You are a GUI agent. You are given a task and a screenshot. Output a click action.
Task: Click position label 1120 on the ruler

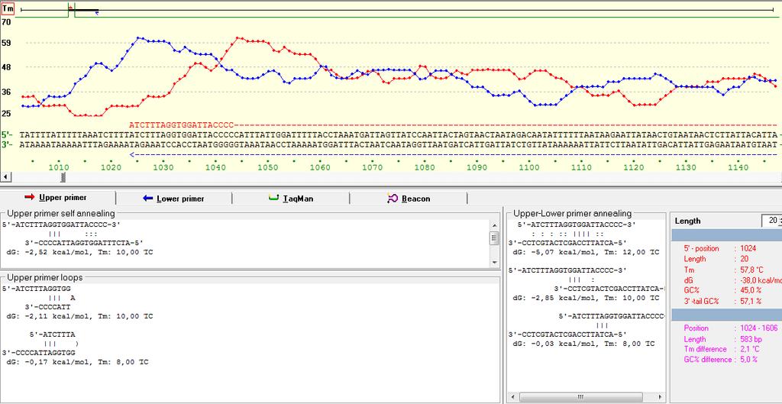pyautogui.click(x=633, y=167)
